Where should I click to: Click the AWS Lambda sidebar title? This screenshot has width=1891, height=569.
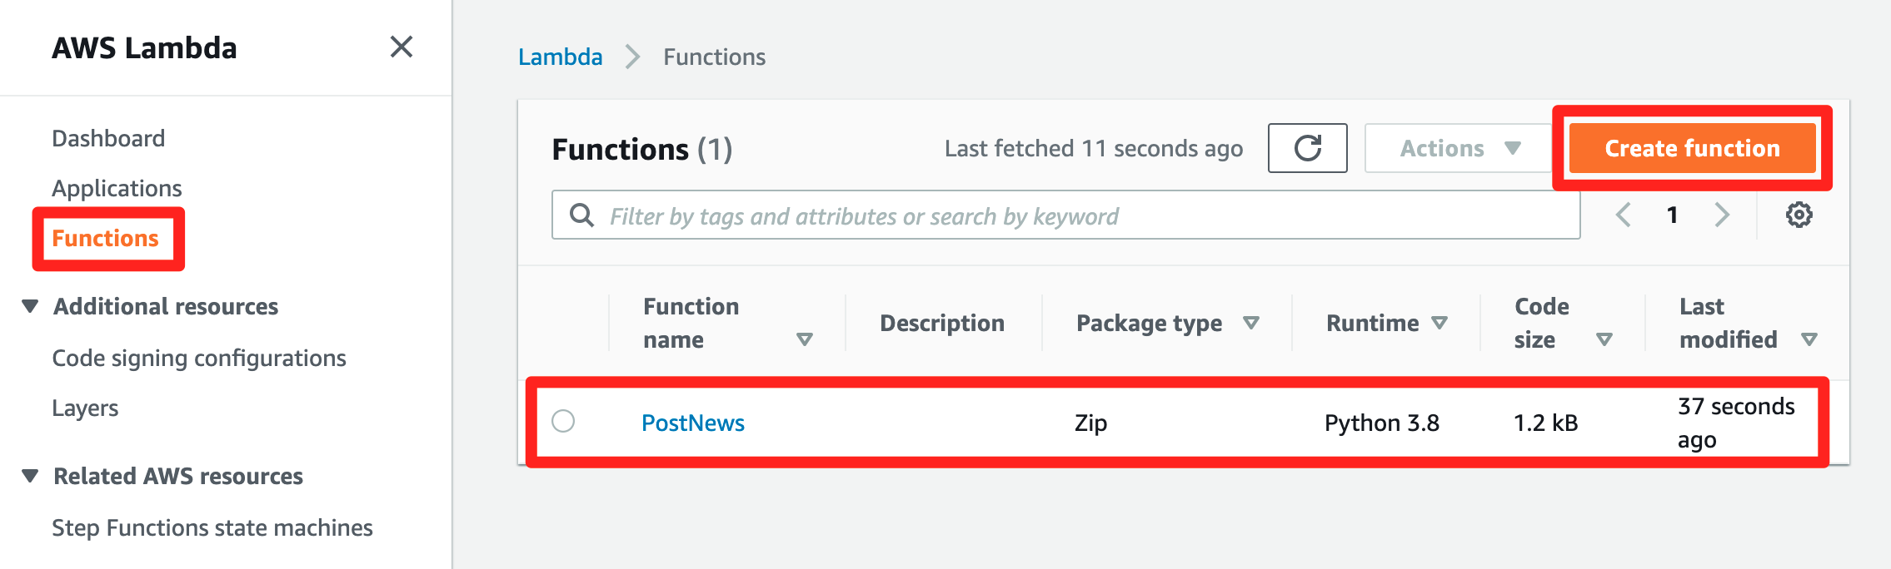point(144,47)
